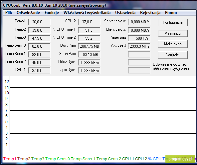This screenshot has width=197, height=165.
Task: Click the Temp Sens 1 legend entry
Action: click(83, 159)
